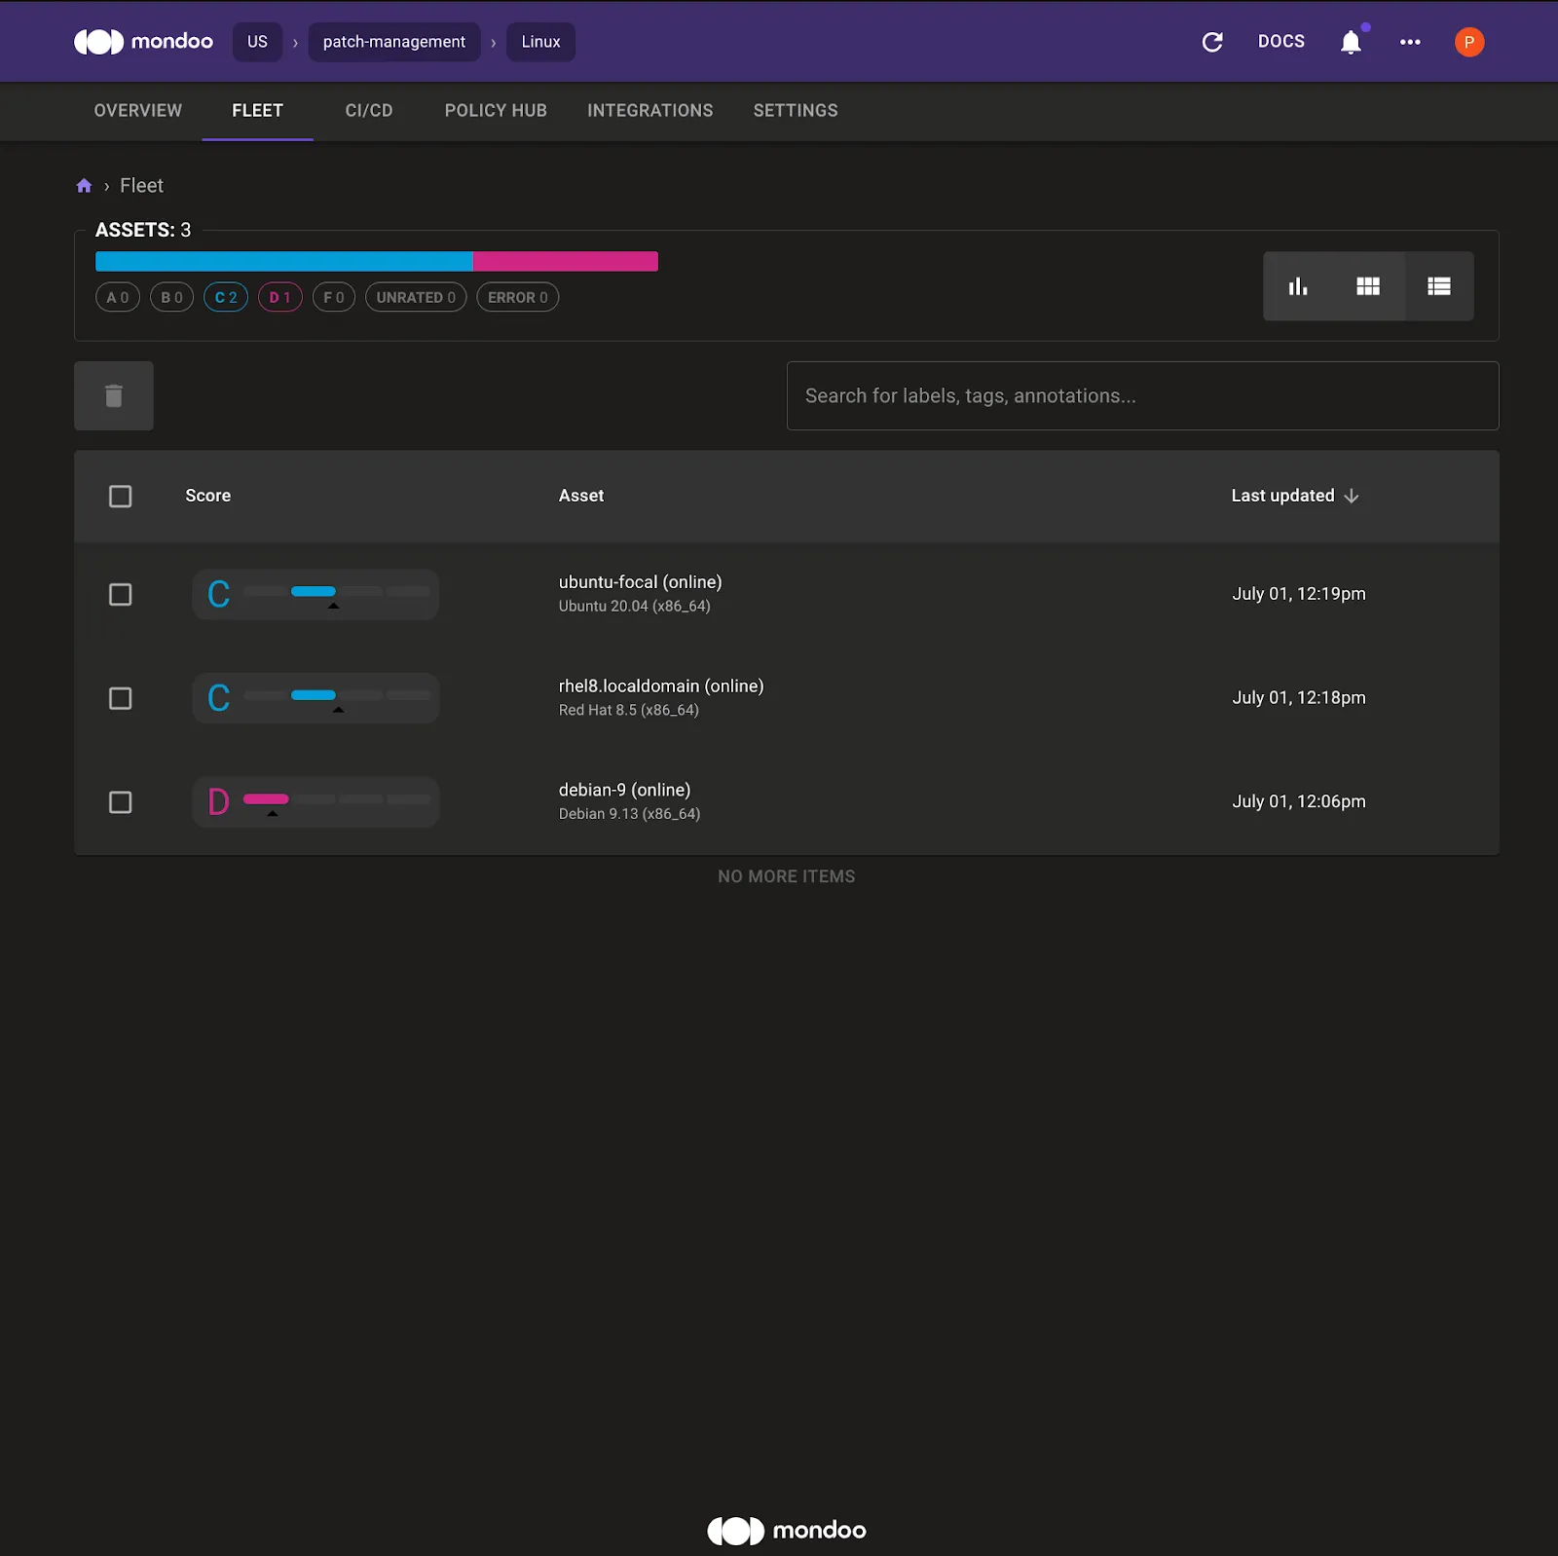This screenshot has width=1558, height=1556.
Task: Click the search labels input field
Action: [1142, 396]
